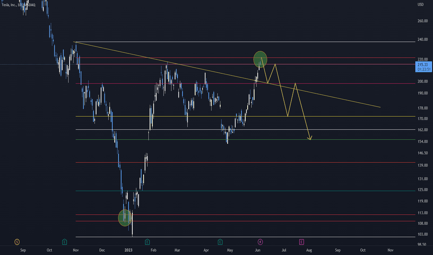
Task: Click the yellow split event icon near Sep
Action: (x=17, y=242)
